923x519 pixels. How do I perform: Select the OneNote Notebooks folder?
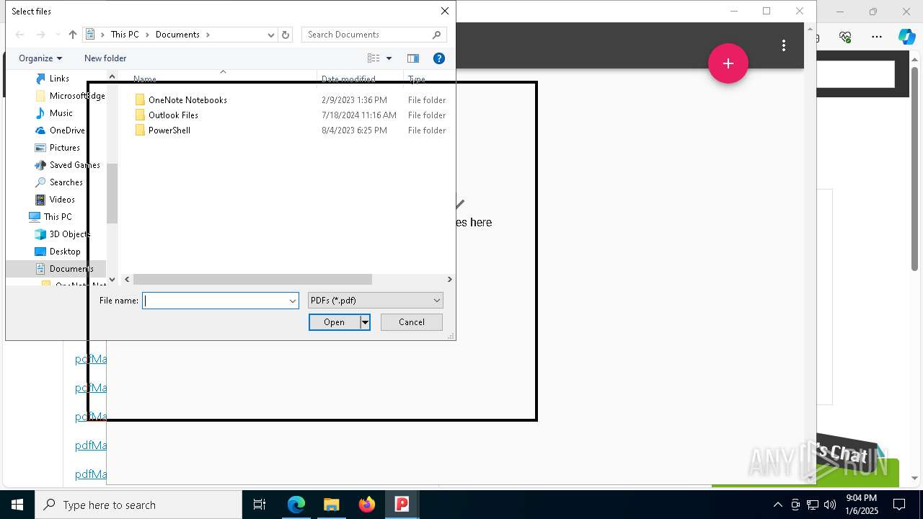187,100
